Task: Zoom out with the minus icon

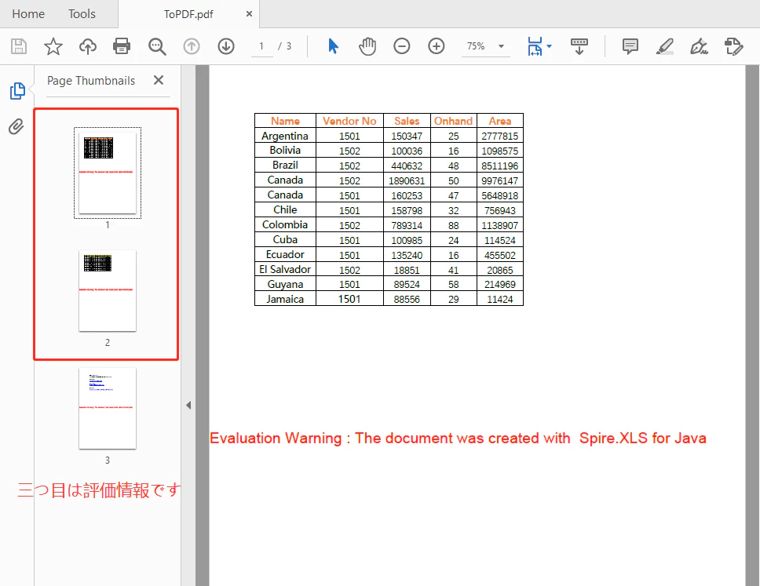Action: [x=401, y=46]
